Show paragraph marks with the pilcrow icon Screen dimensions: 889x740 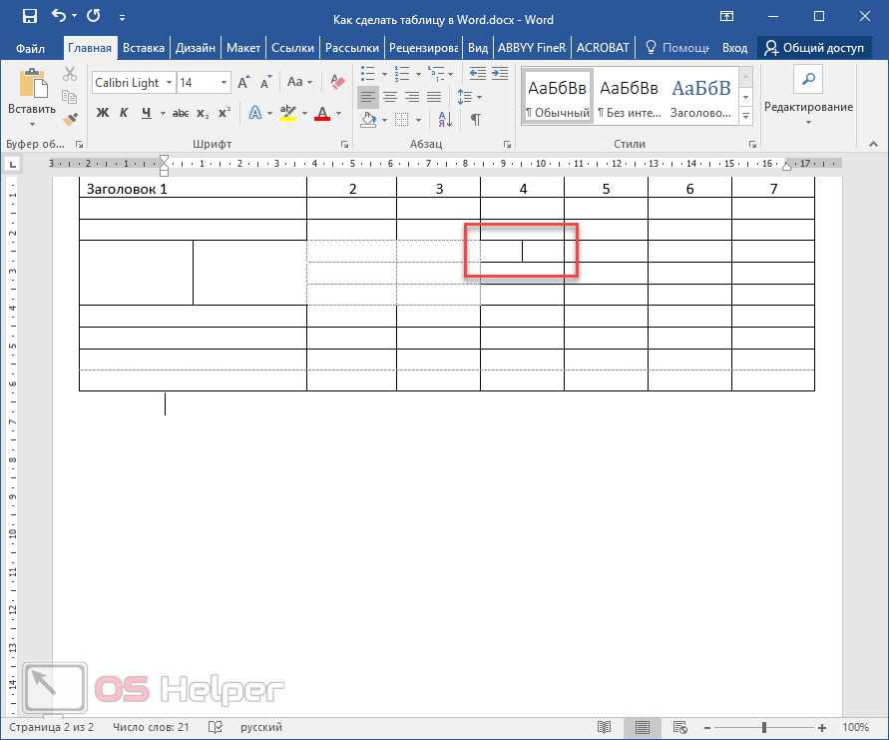476,120
